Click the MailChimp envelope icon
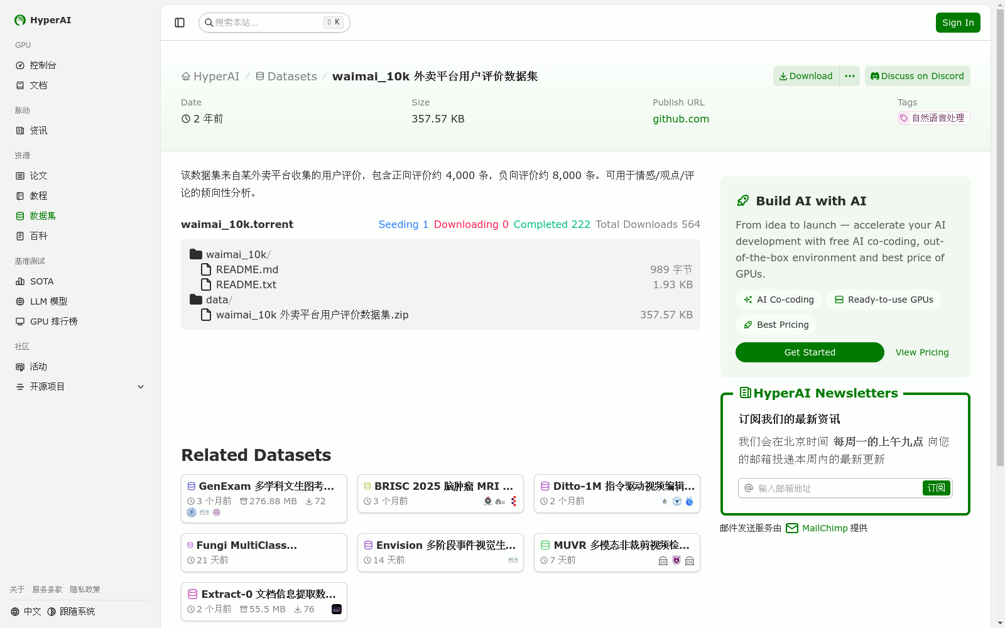Screen dimensions: 1005x628 pos(792,528)
